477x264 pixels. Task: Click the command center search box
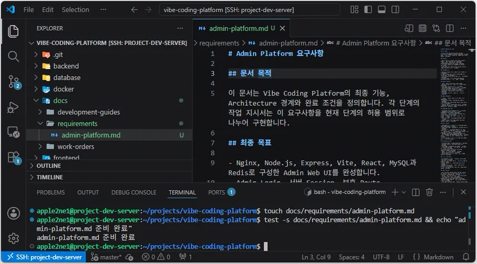coord(250,10)
